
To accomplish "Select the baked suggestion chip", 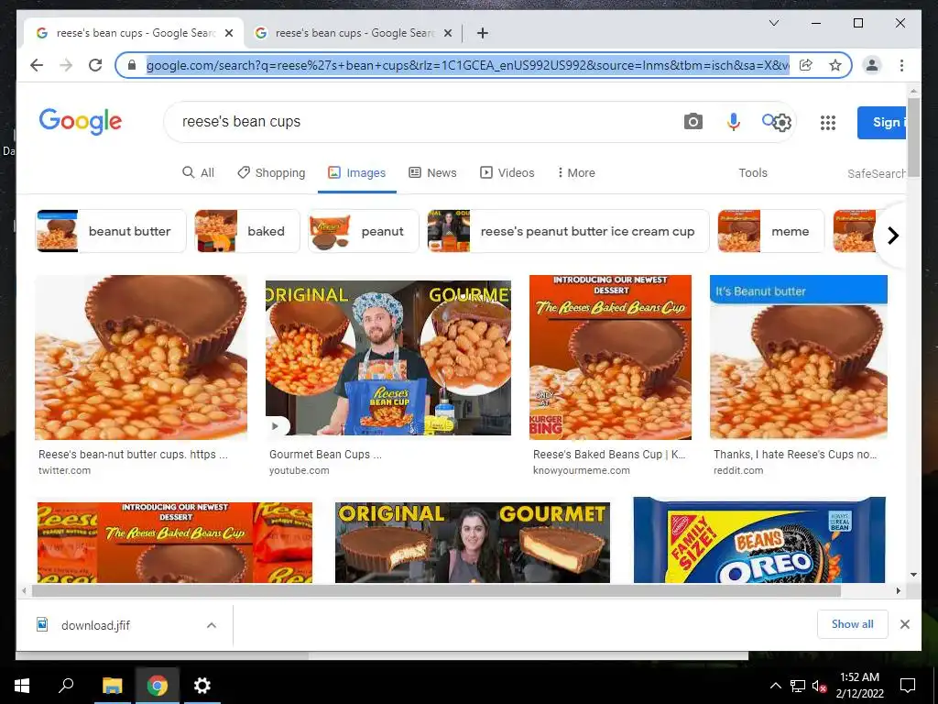I will pyautogui.click(x=247, y=231).
